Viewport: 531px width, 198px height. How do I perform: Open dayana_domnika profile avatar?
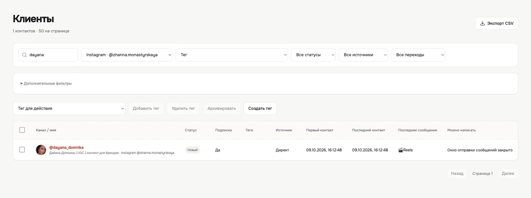[x=41, y=150]
